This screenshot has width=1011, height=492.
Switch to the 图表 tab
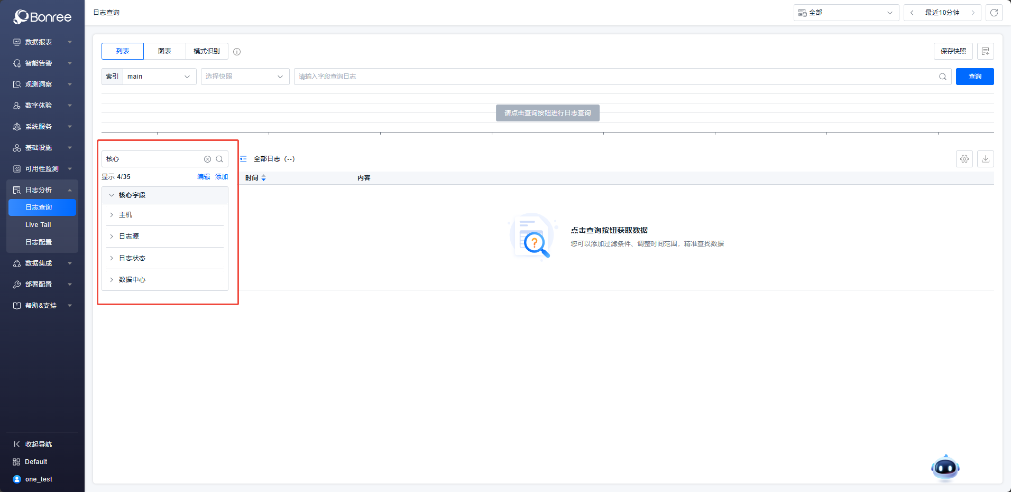164,51
